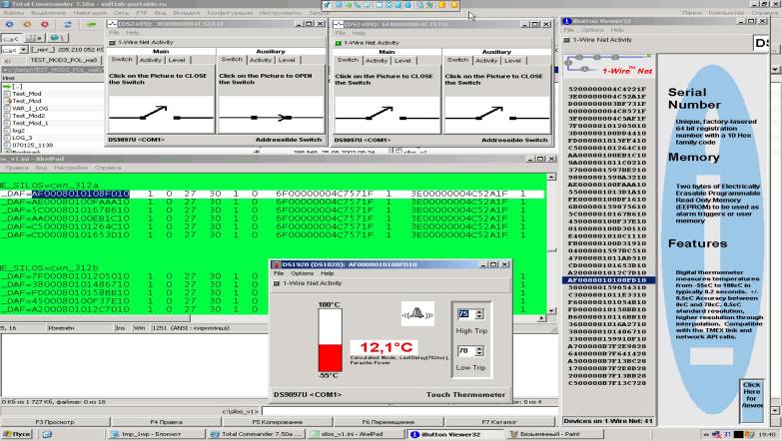Click AkelPad vertical scrollbar down arrow
The image size is (782, 441).
click(551, 311)
